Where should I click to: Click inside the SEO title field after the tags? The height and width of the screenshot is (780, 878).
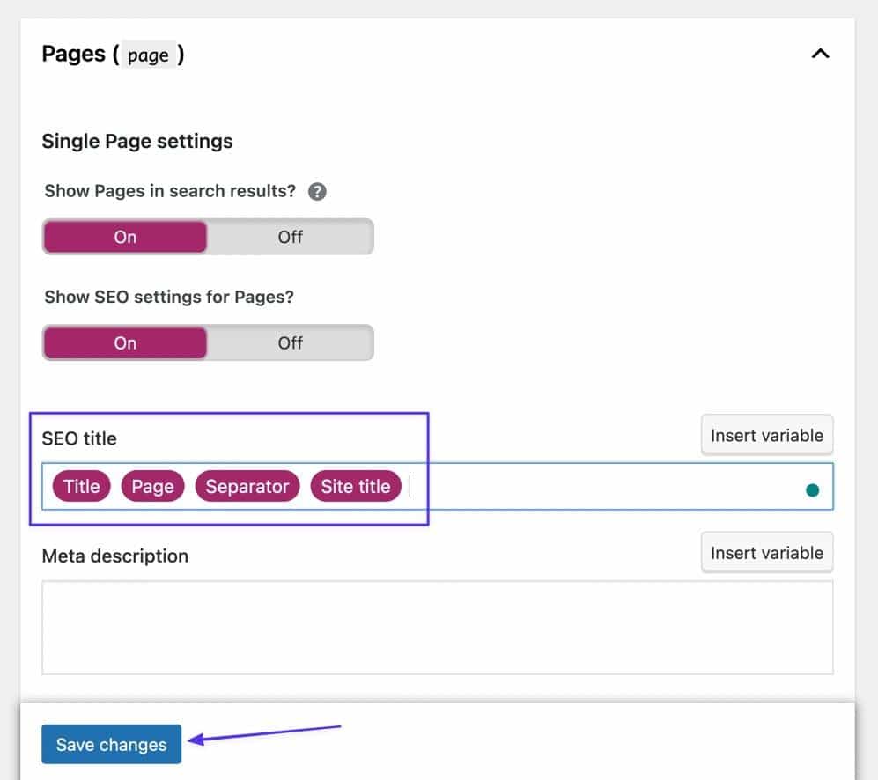tap(599, 487)
